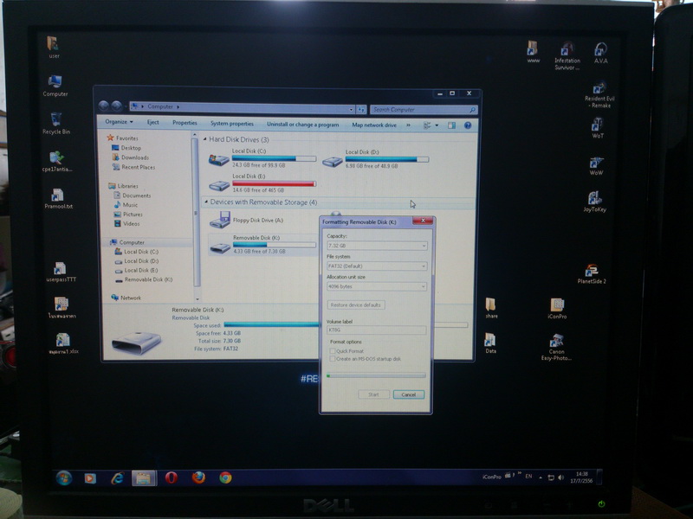This screenshot has height=519, width=693.
Task: Launch the WoT desktop shortcut
Action: point(598,128)
